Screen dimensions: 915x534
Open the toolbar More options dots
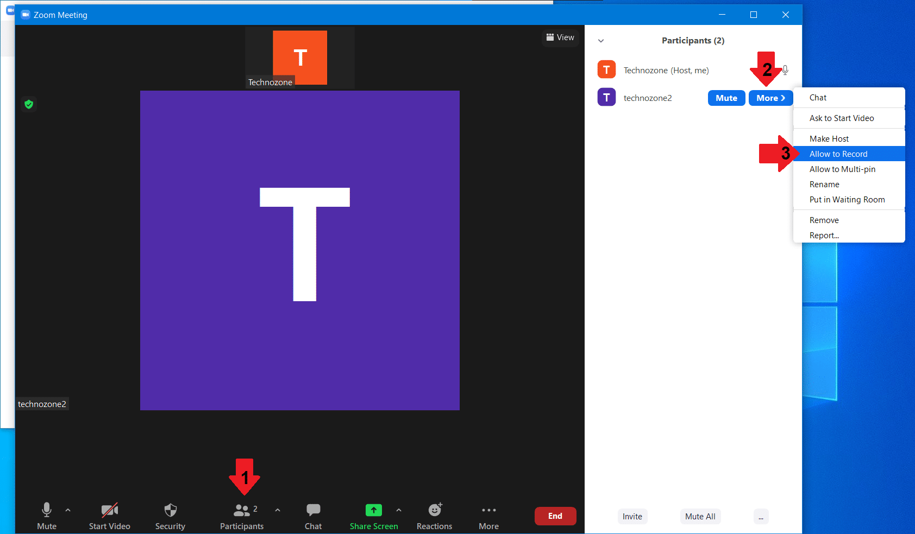click(488, 516)
